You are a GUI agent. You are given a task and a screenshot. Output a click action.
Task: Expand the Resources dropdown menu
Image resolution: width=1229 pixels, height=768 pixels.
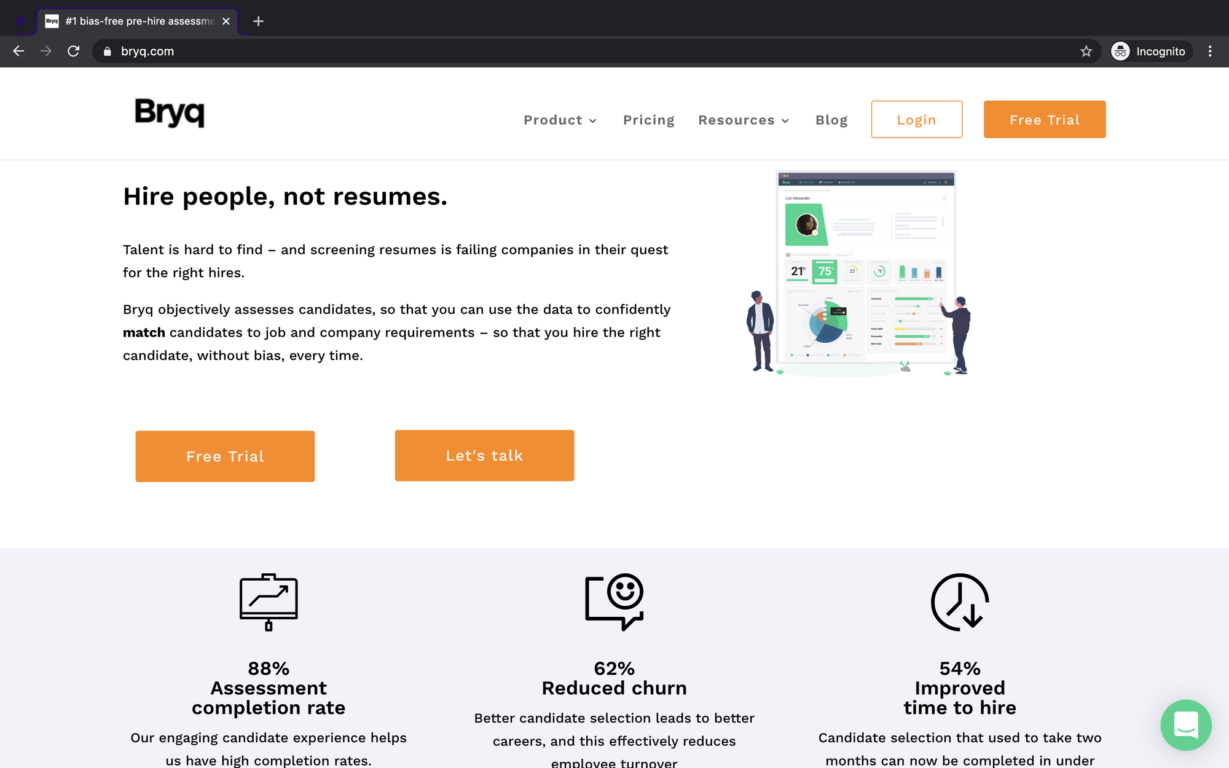[744, 120]
